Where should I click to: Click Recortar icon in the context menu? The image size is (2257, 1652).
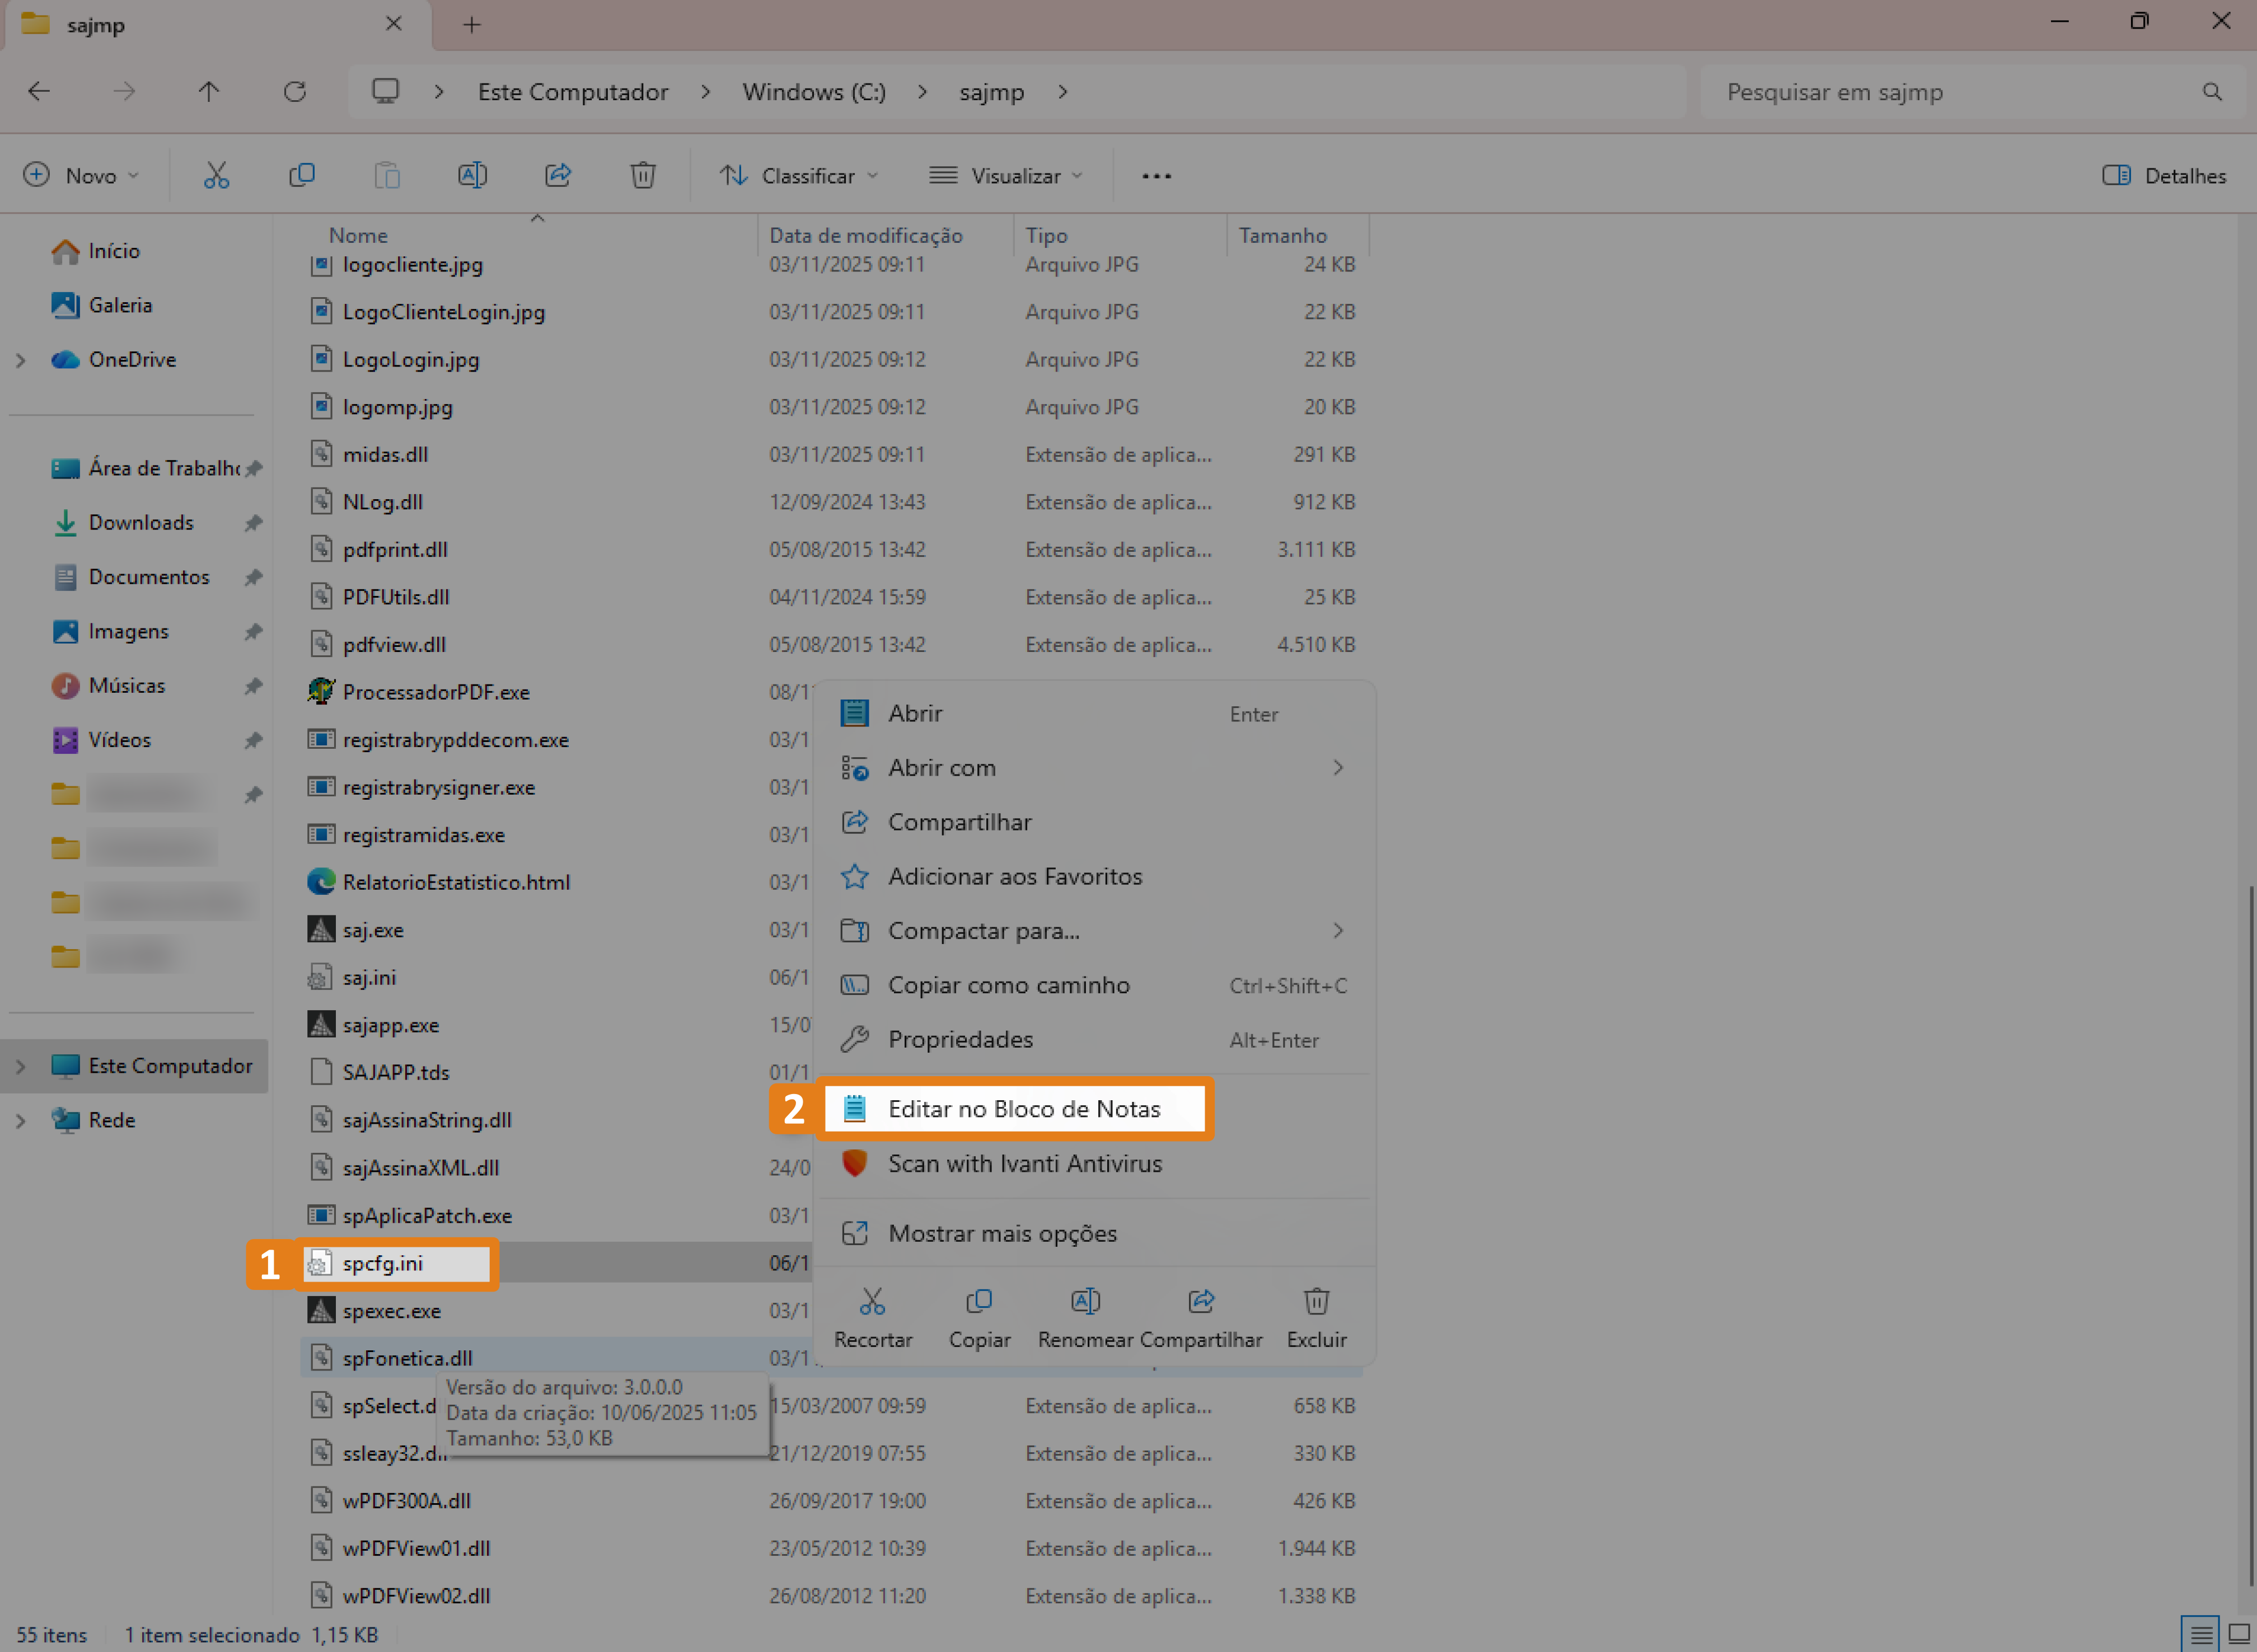(872, 1302)
